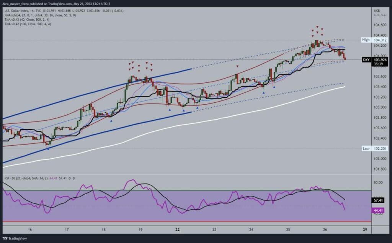The height and width of the screenshot is (243, 392).
Task: Click date 23 on time axis
Action: click(214, 230)
